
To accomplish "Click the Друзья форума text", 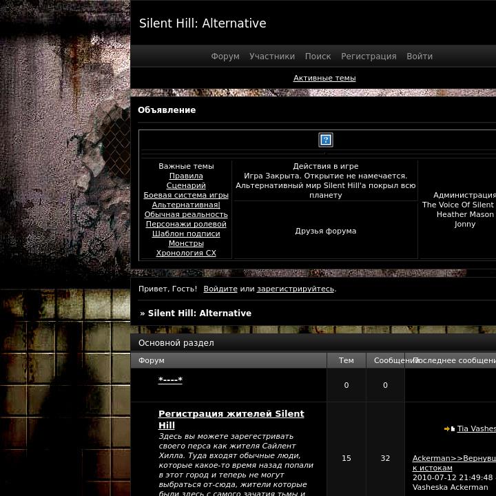I will (x=325, y=231).
